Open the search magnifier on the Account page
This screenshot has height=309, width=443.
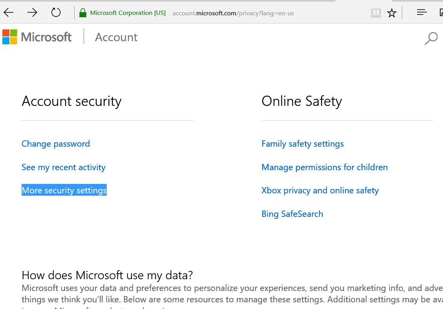pyautogui.click(x=431, y=38)
